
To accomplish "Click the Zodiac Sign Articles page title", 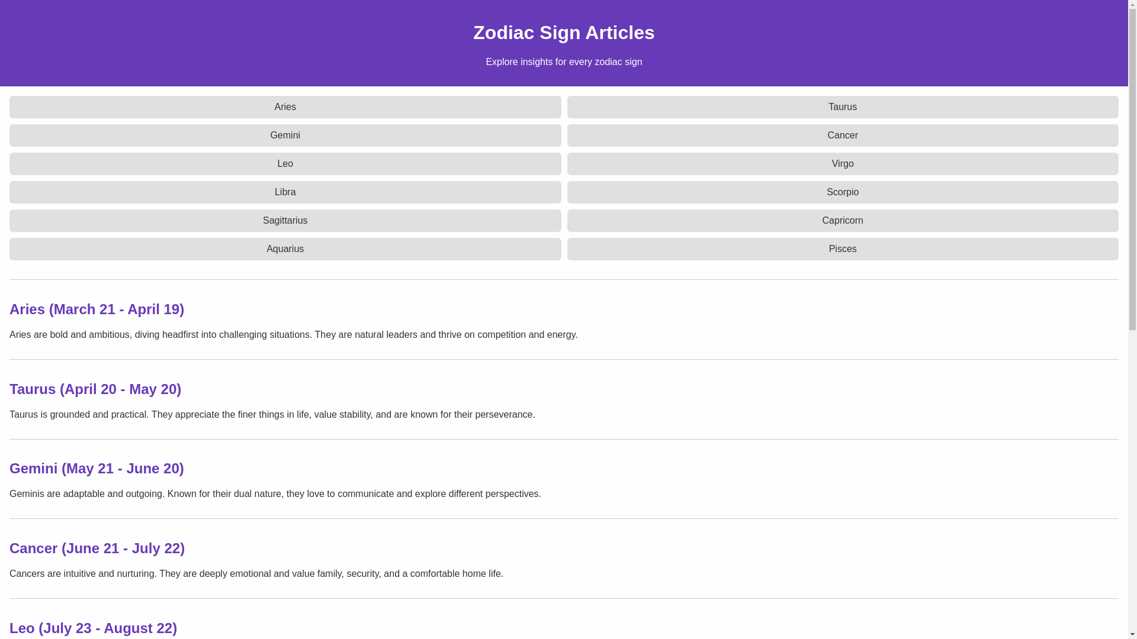I will pos(564,33).
